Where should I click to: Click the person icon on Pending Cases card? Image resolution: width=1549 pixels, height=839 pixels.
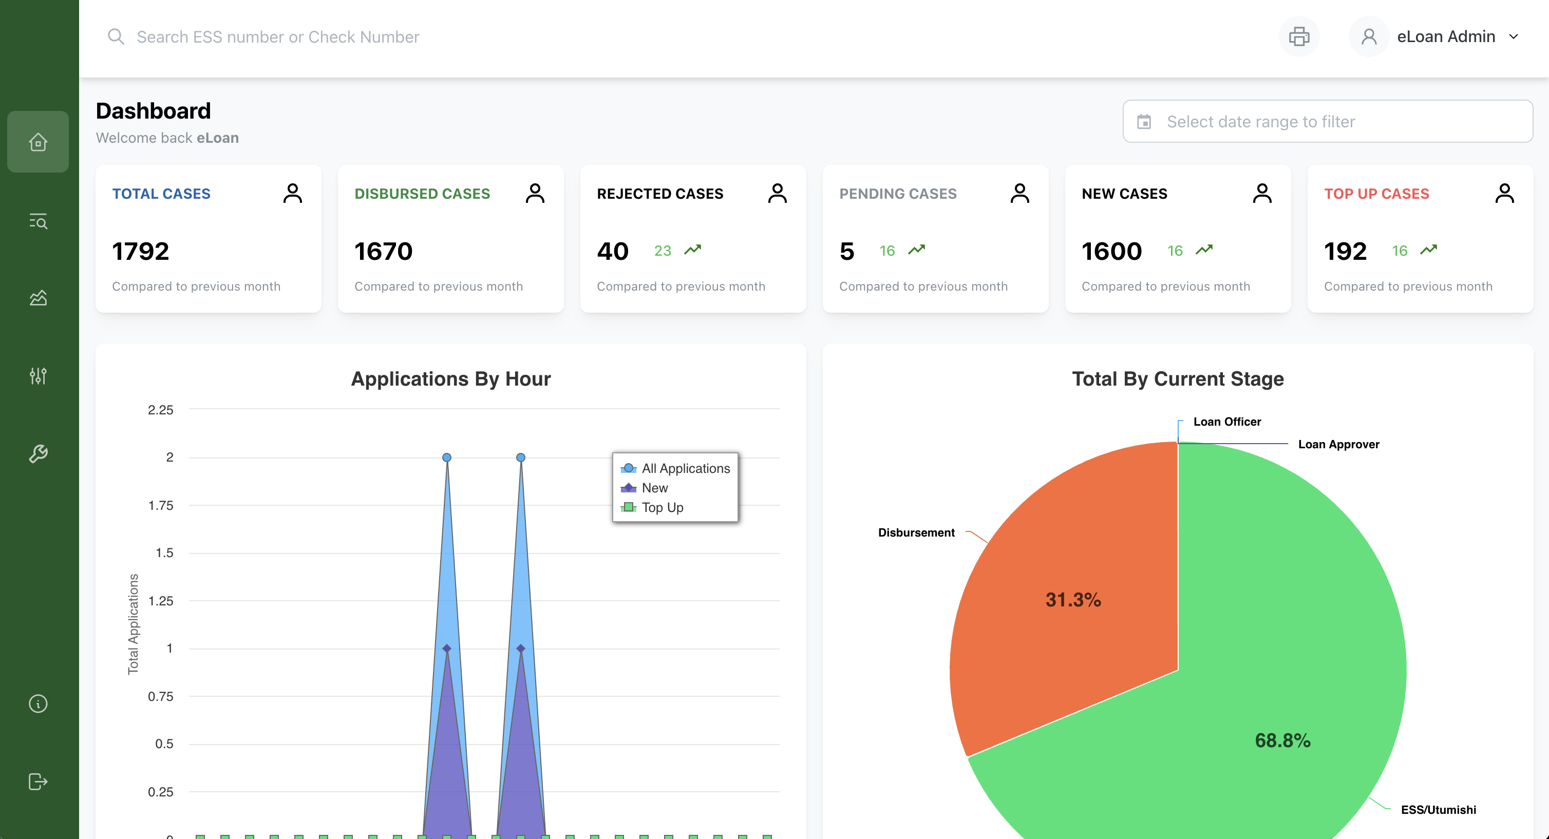point(1020,194)
